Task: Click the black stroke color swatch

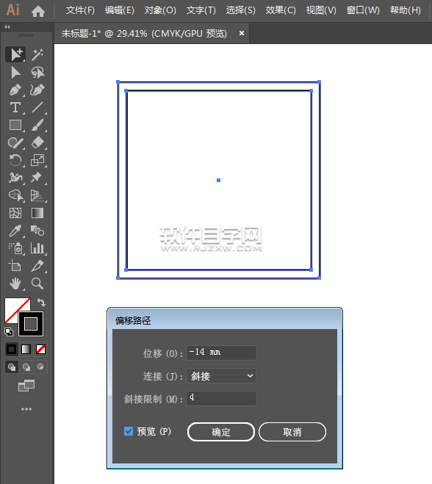Action: point(31,324)
